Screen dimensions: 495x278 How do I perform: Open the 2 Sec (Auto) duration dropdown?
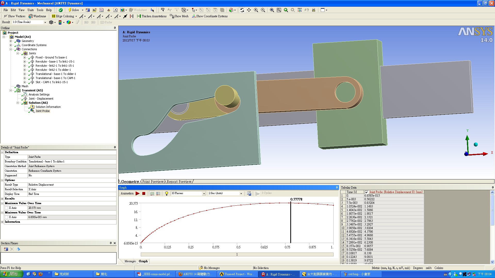pyautogui.click(x=241, y=193)
